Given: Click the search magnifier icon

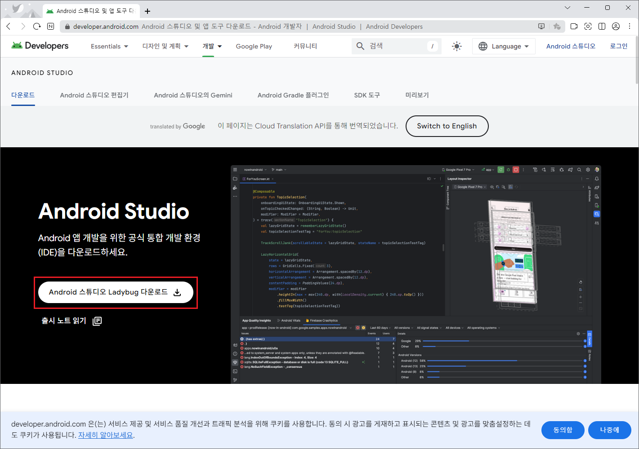Looking at the screenshot, I should pos(360,46).
